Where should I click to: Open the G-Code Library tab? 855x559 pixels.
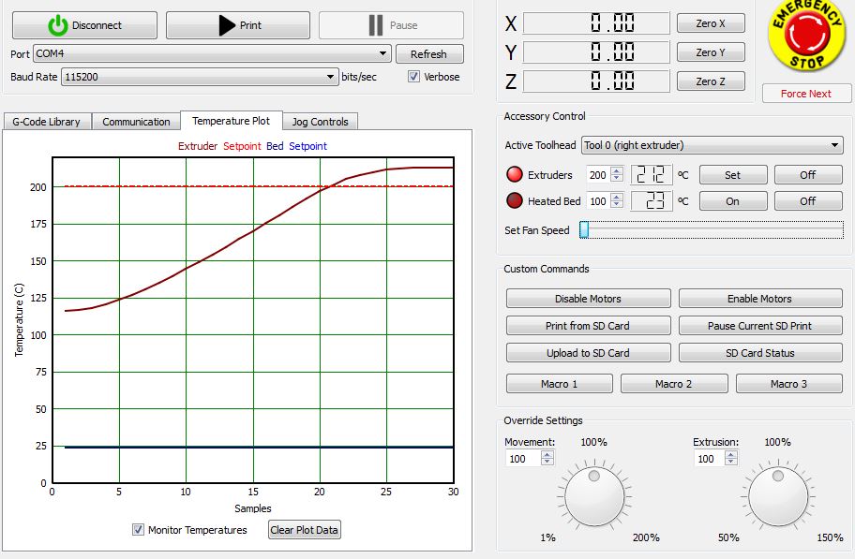(46, 122)
